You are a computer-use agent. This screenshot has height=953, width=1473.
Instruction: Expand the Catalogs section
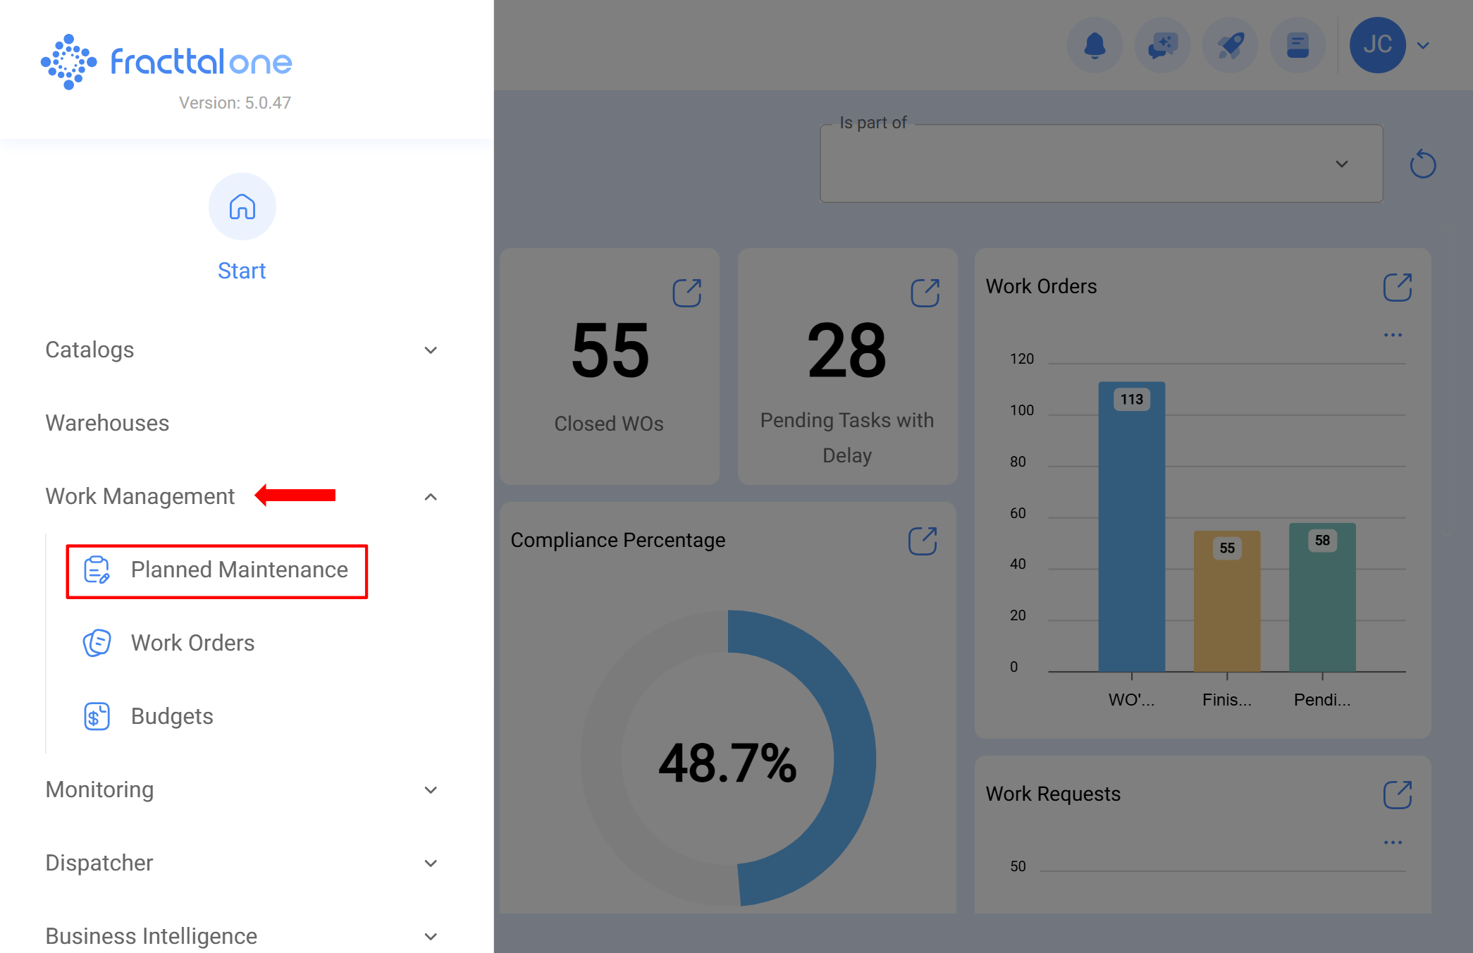click(430, 350)
